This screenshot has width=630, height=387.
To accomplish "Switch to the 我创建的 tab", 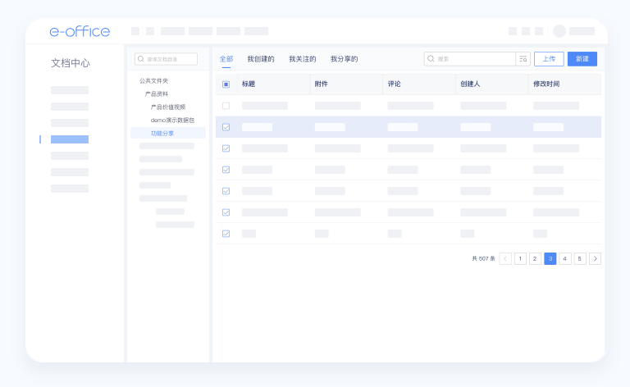I will 261,59.
